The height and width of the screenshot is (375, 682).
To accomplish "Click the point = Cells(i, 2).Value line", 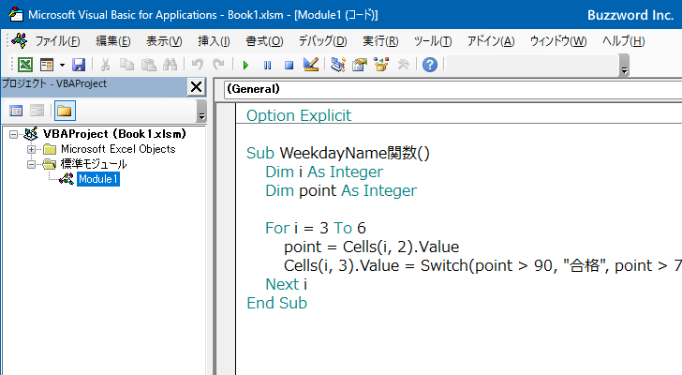I will (371, 247).
